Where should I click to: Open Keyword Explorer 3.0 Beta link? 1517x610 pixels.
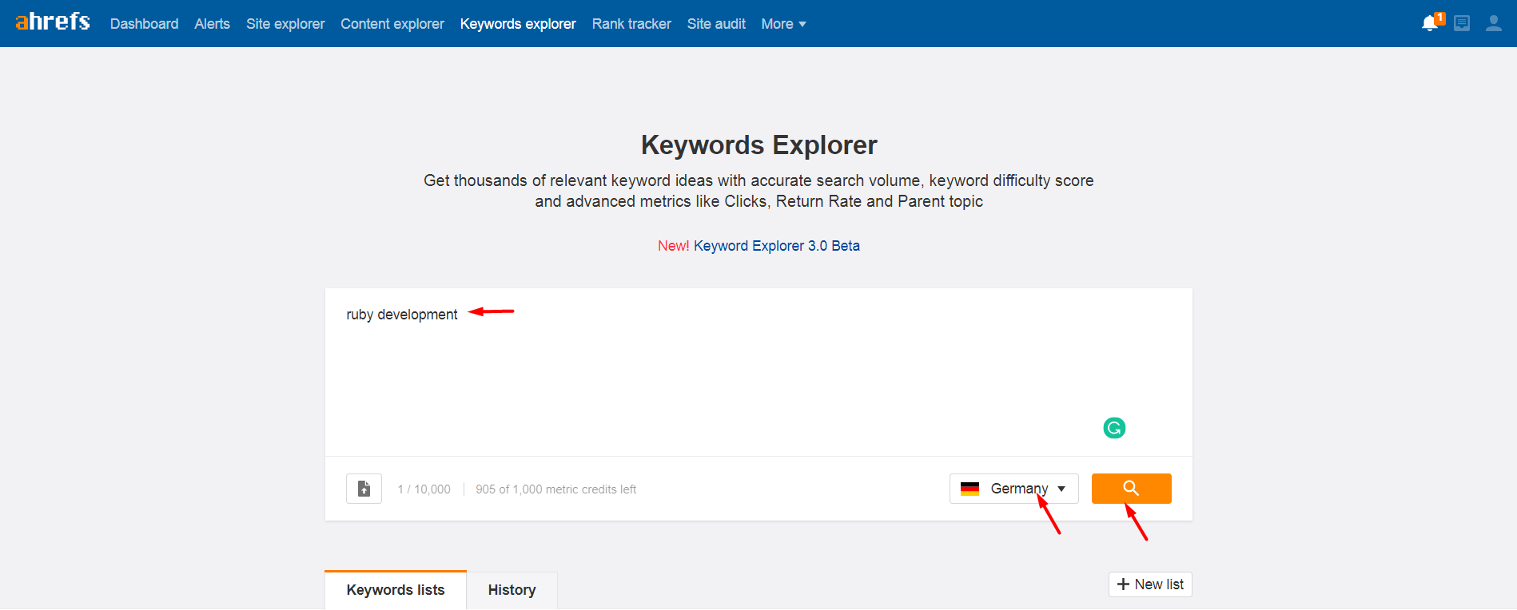point(776,246)
